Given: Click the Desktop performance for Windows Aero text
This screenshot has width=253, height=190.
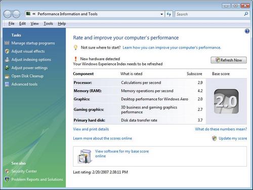Looking at the screenshot, I should click(x=154, y=99).
